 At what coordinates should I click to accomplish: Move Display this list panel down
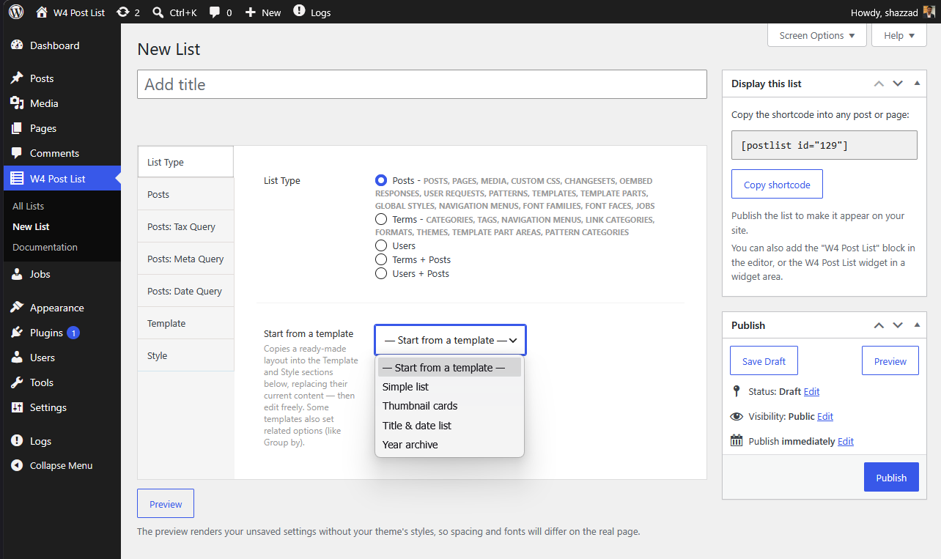pyautogui.click(x=898, y=84)
